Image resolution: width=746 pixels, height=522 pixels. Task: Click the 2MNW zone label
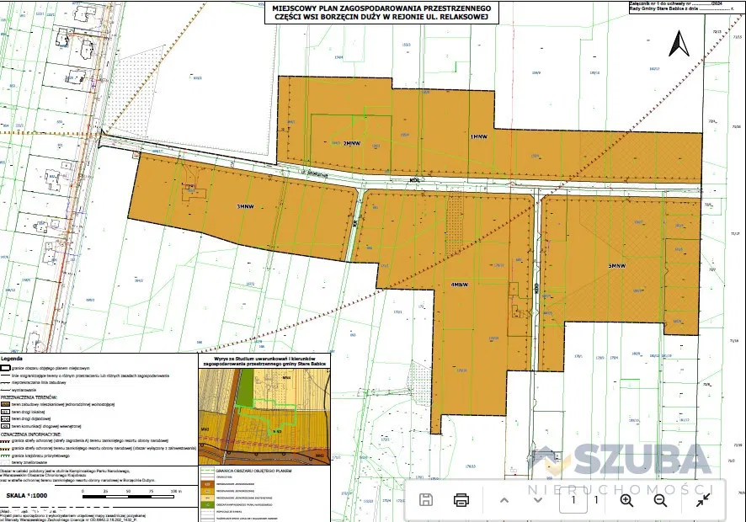coord(352,143)
